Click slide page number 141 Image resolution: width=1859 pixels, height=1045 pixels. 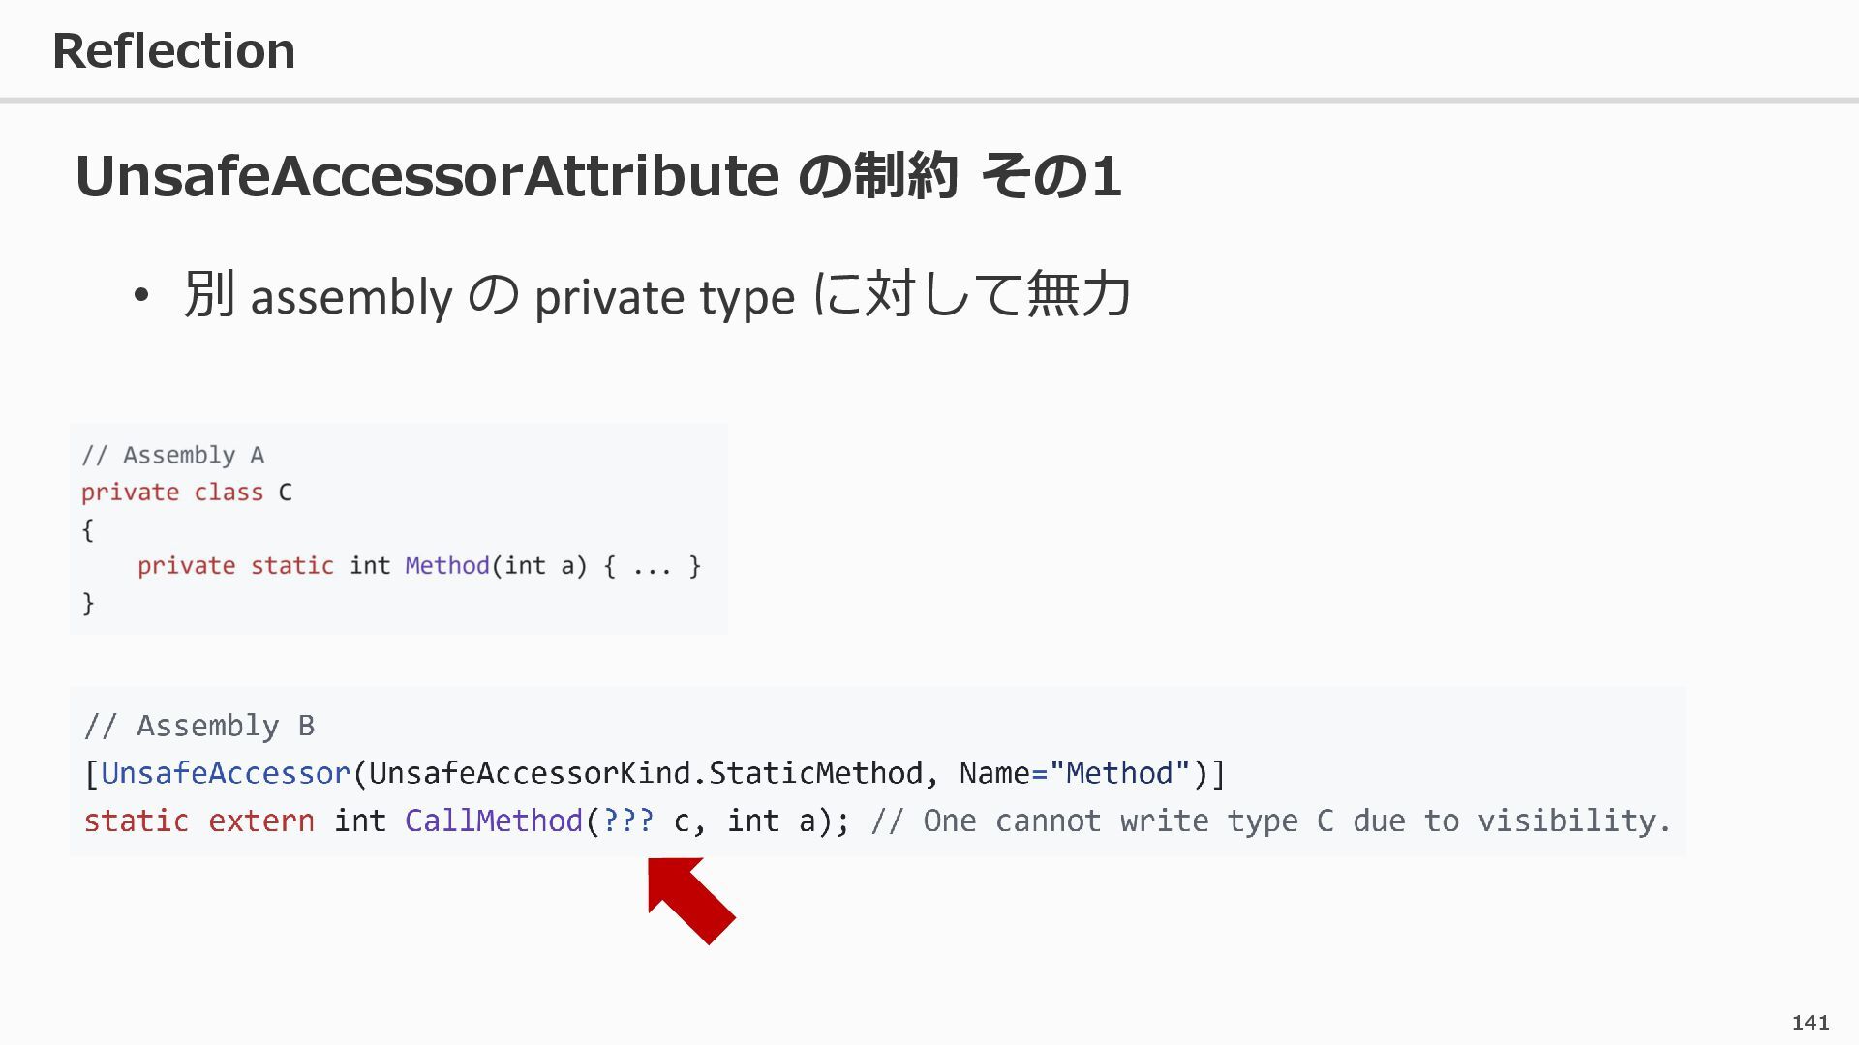[1810, 1023]
